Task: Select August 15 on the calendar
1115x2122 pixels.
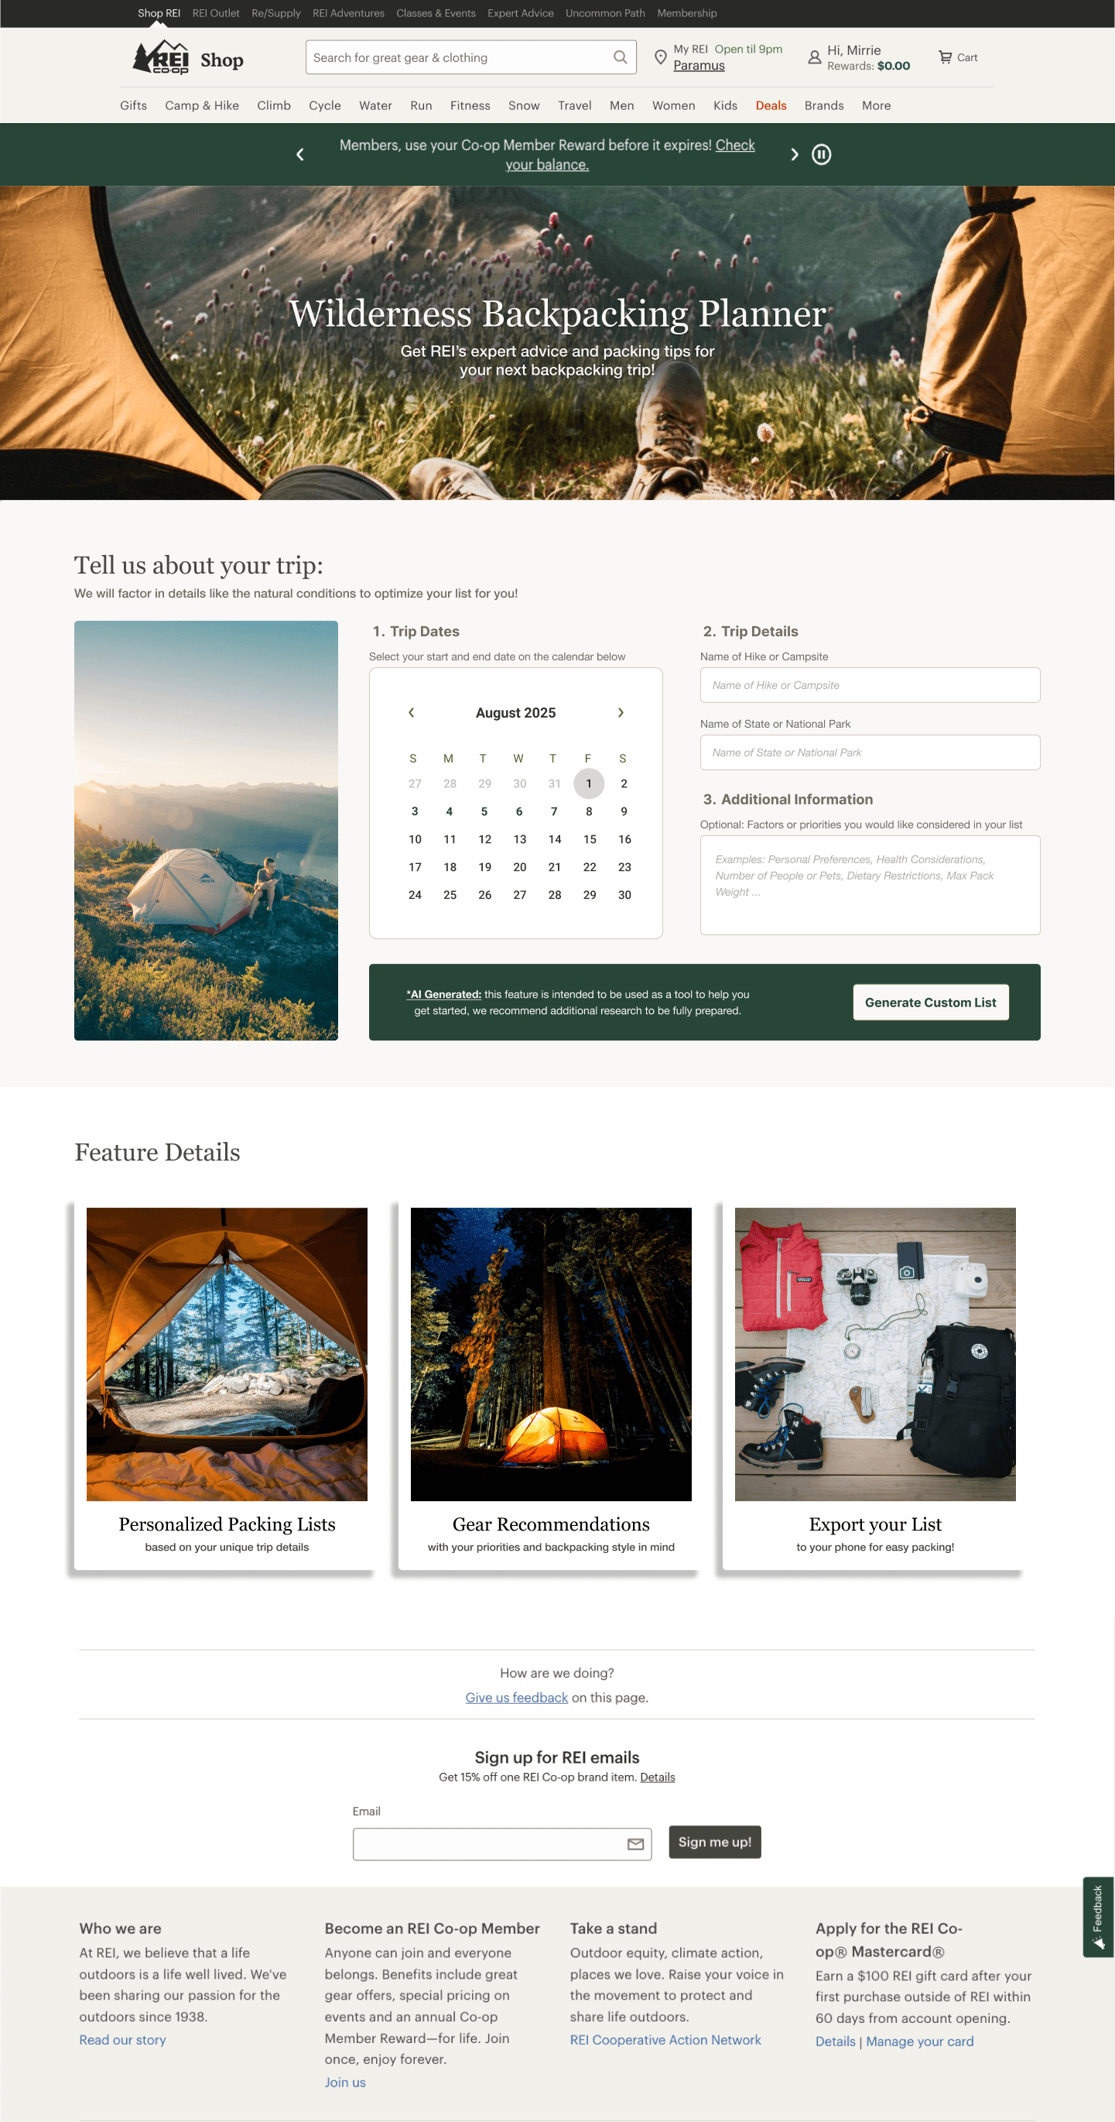Action: click(590, 839)
